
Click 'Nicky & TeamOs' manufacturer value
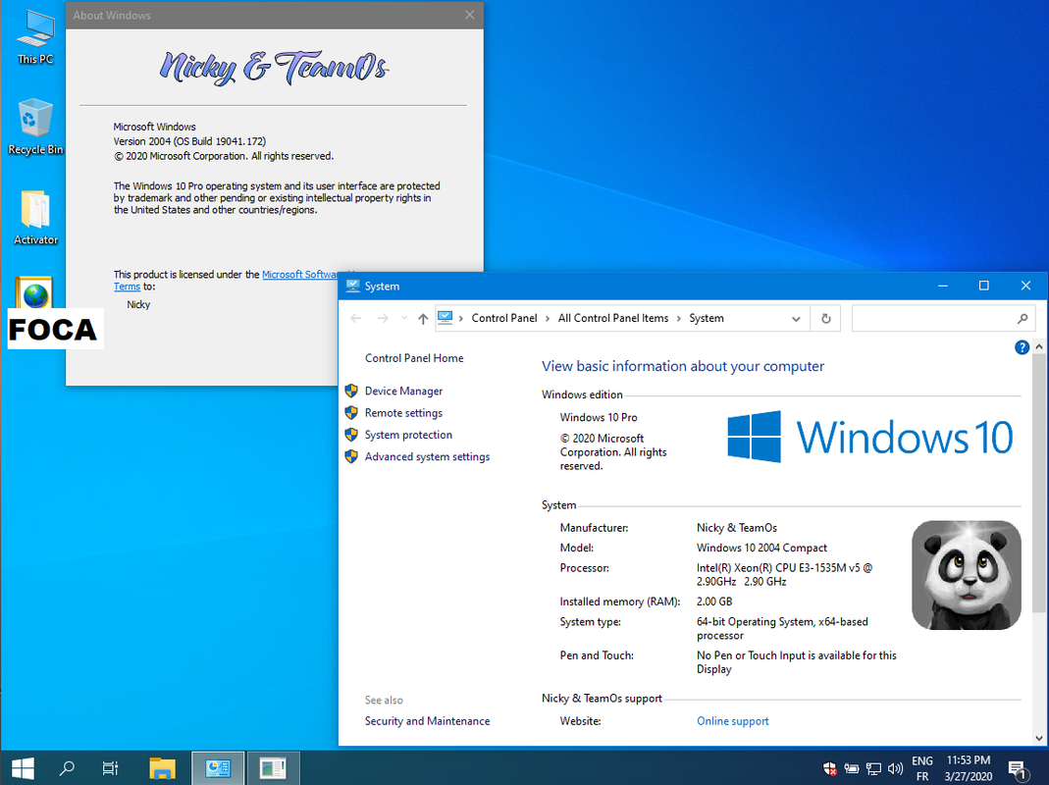(737, 527)
